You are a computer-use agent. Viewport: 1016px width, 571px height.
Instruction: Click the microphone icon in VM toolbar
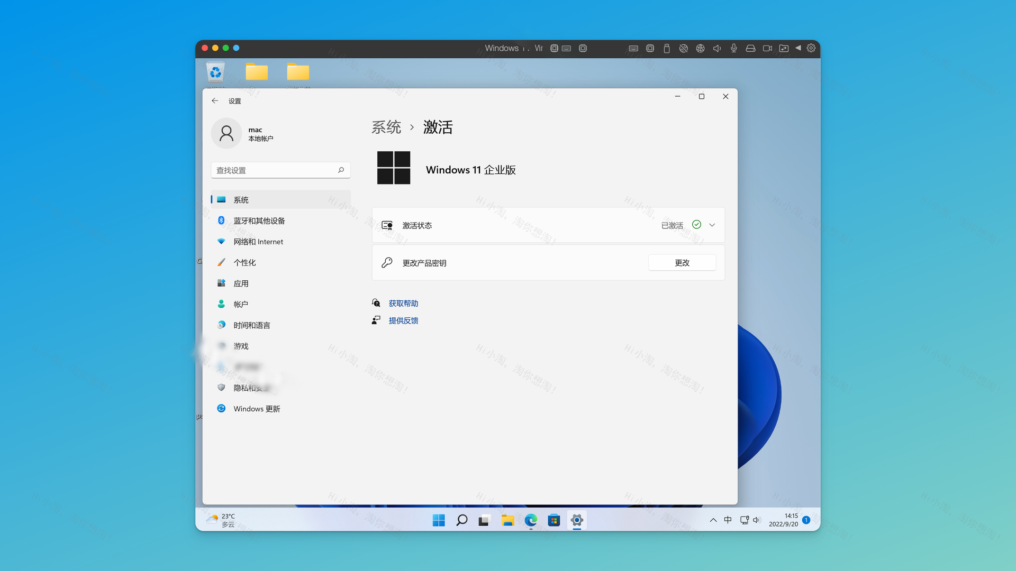tap(734, 48)
